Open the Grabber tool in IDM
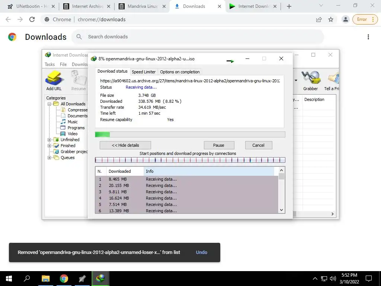The height and width of the screenshot is (286, 381). coord(310,80)
